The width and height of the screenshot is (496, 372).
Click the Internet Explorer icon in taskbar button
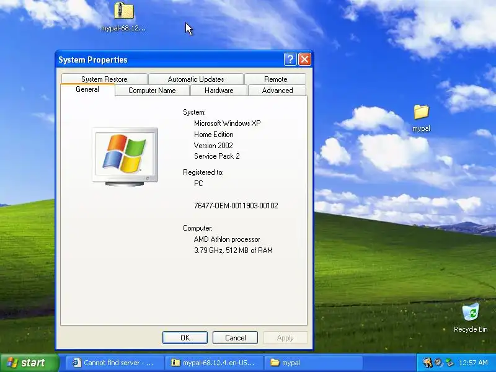click(76, 363)
